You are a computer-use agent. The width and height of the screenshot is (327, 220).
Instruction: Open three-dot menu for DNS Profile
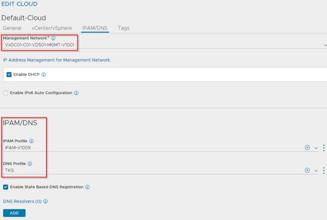pos(324,170)
